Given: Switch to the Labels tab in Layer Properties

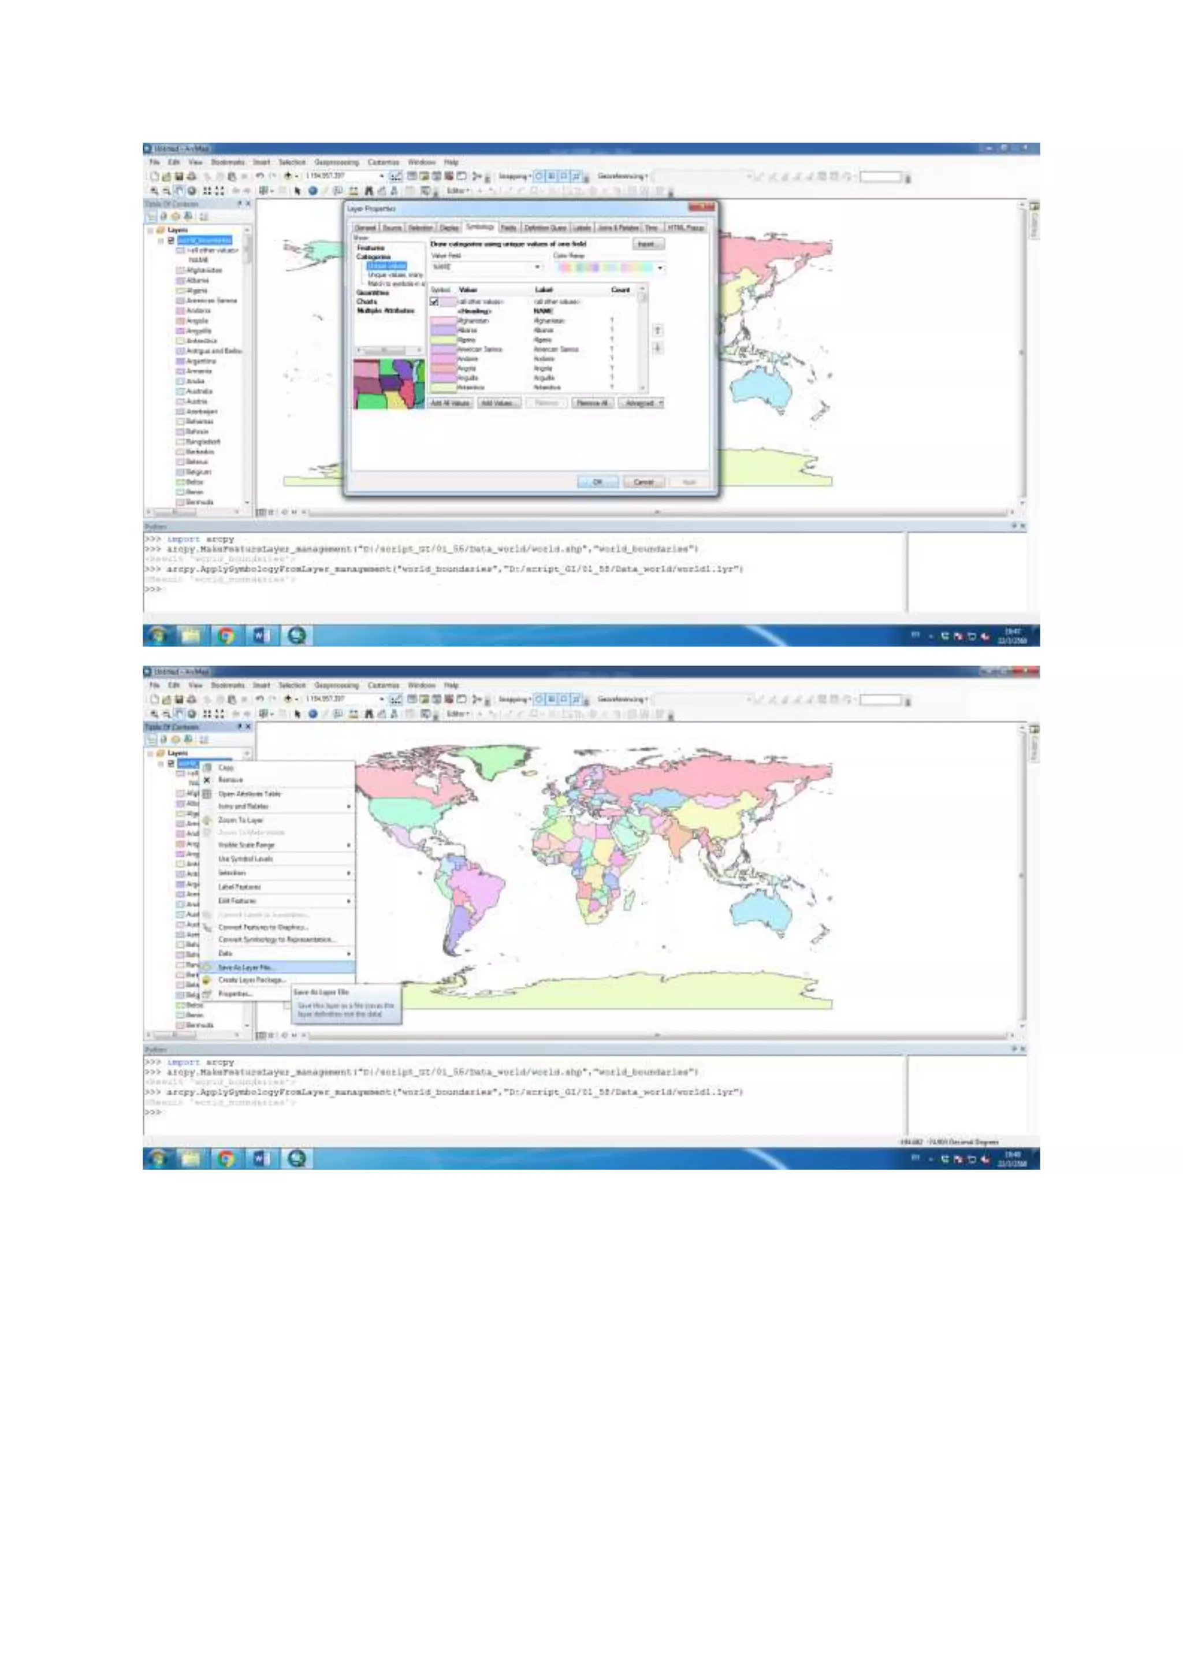Looking at the screenshot, I should click(582, 228).
